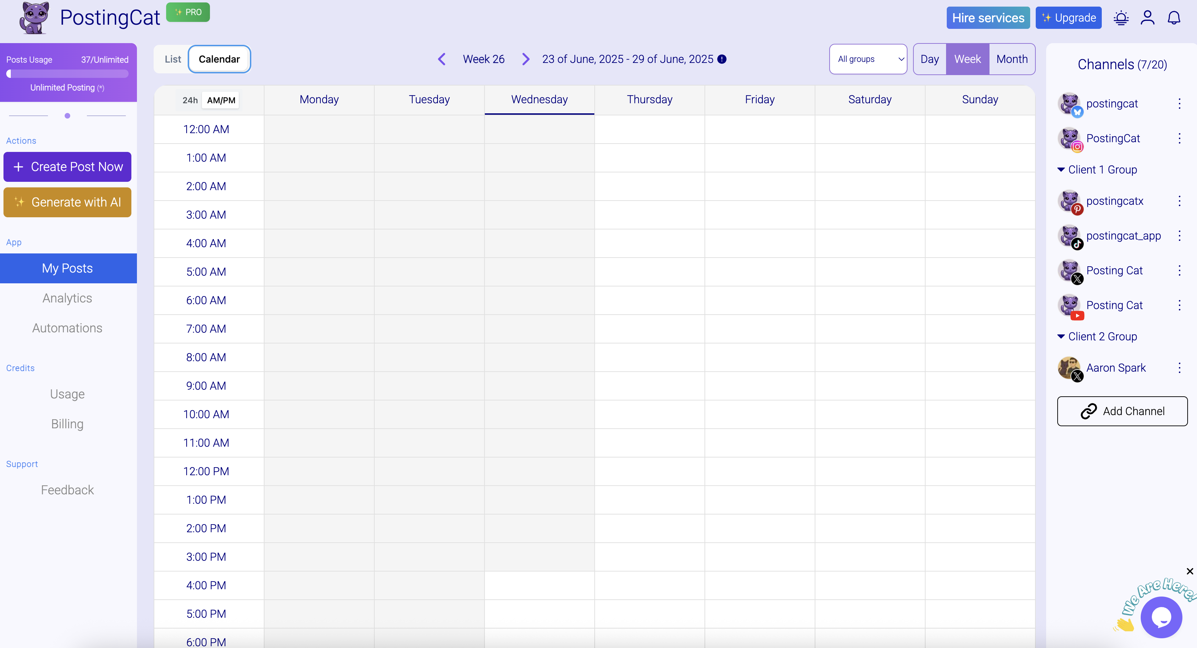Image resolution: width=1197 pixels, height=648 pixels.
Task: Open the Analytics section
Action: coord(67,298)
